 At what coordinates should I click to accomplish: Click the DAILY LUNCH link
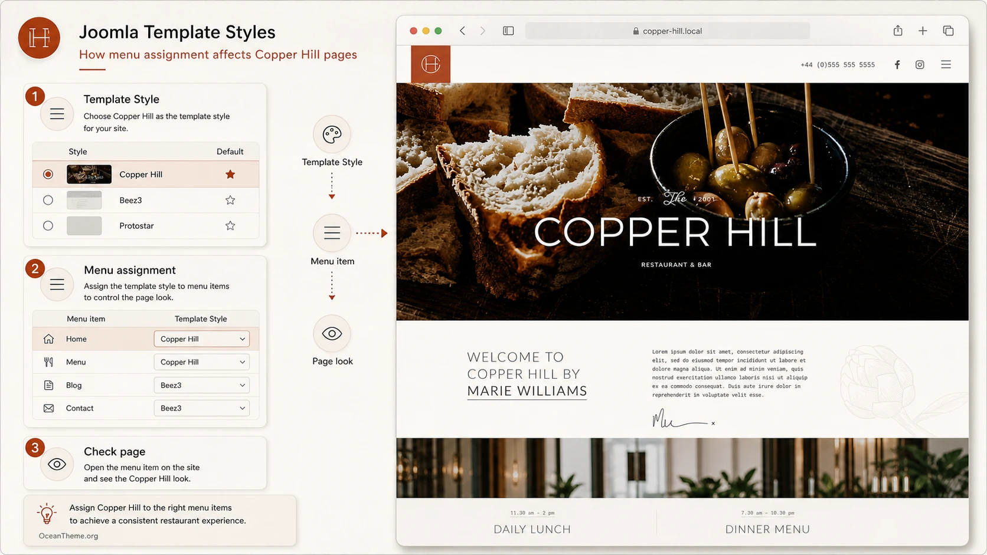click(532, 530)
